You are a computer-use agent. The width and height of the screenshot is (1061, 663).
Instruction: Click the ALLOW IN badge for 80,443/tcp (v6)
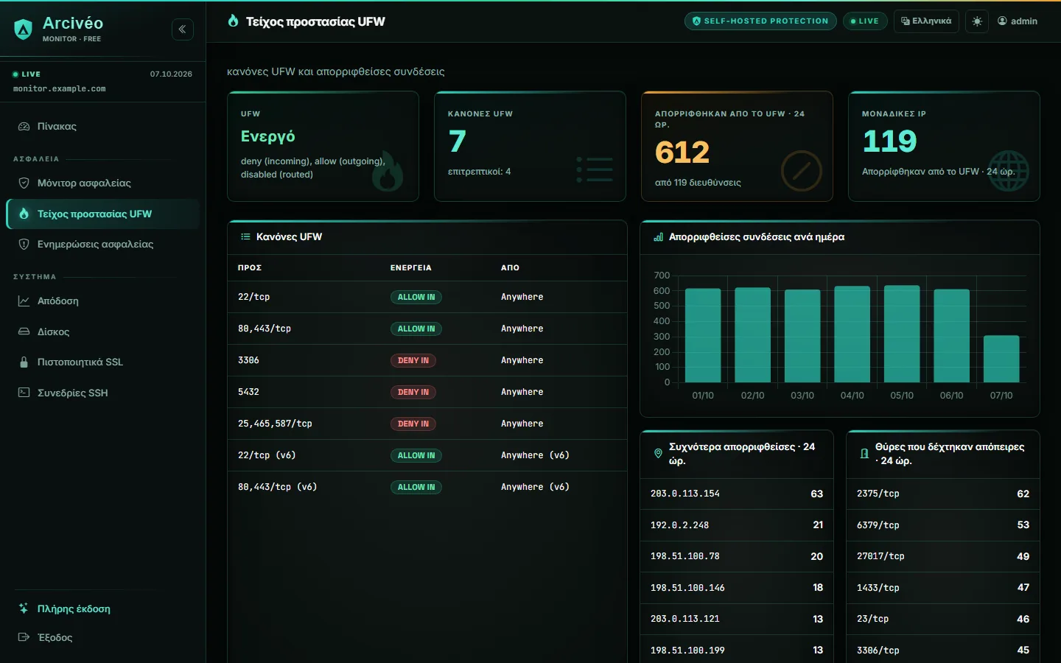tap(416, 488)
